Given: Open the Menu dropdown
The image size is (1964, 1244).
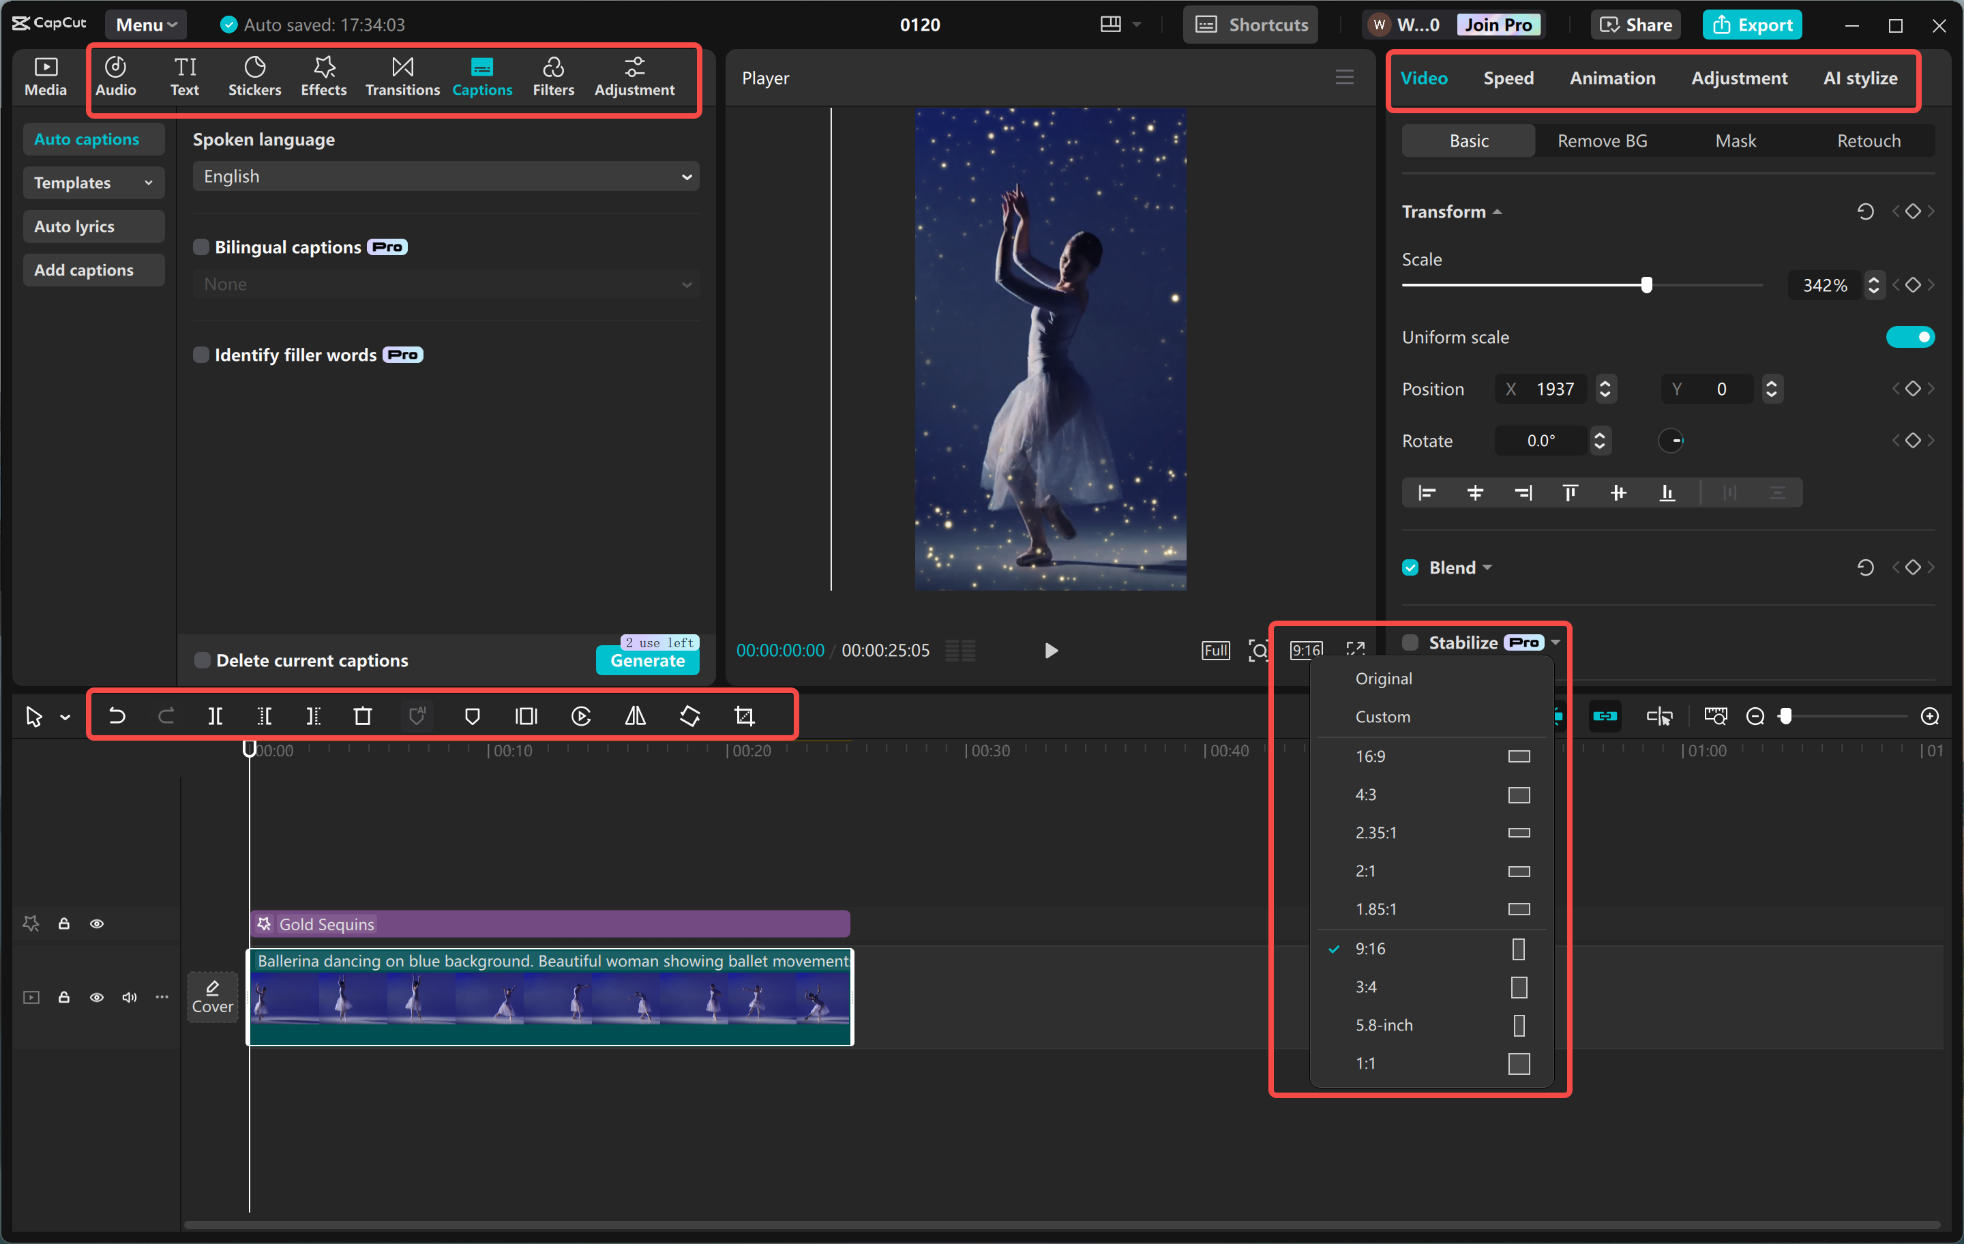Looking at the screenshot, I should click(x=145, y=25).
